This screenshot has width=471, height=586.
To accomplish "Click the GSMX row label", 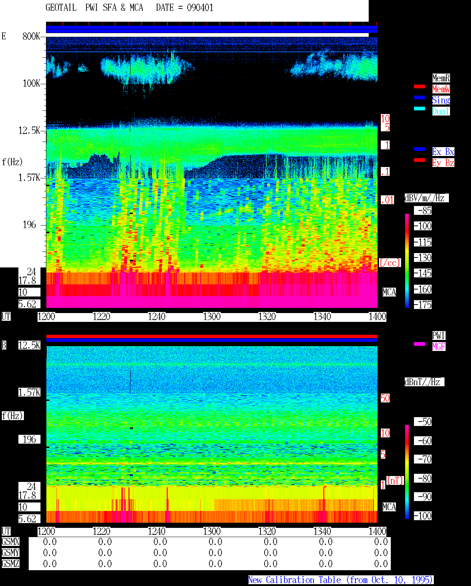I will 10,542.
